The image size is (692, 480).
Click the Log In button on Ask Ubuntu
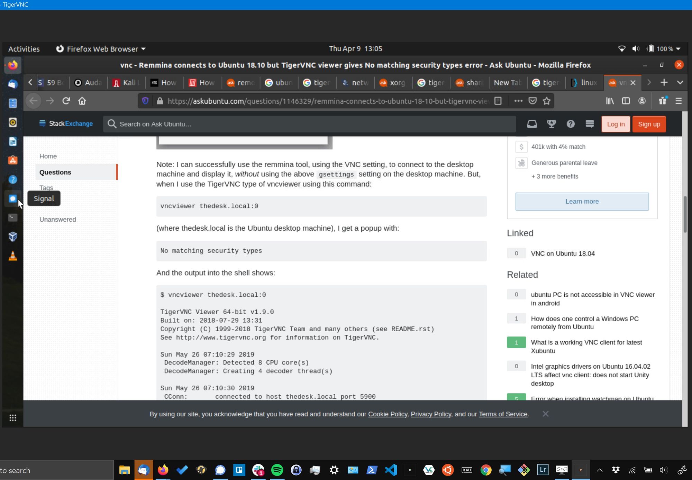pyautogui.click(x=615, y=124)
